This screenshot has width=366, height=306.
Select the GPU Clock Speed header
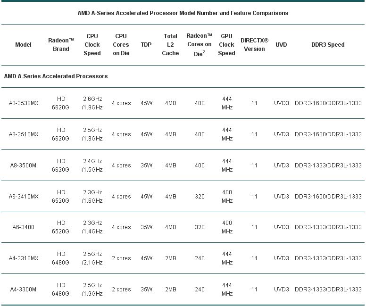226,45
